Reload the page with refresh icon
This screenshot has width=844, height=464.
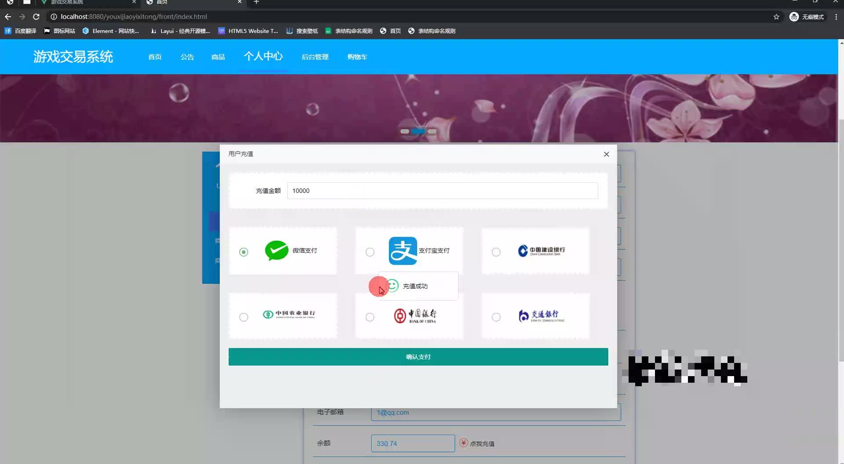[36, 17]
